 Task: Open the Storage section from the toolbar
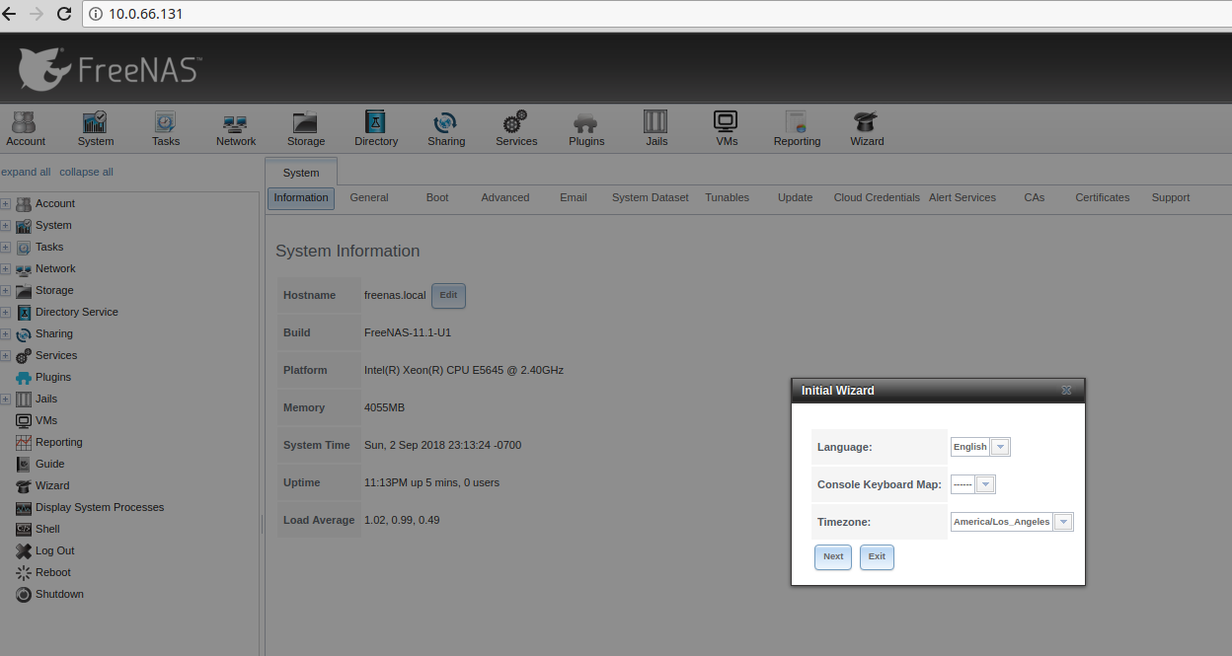[x=305, y=128]
